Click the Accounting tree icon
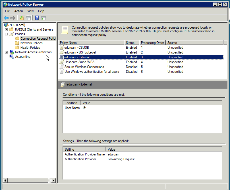The height and width of the screenshot is (190, 230). (x=12, y=57)
